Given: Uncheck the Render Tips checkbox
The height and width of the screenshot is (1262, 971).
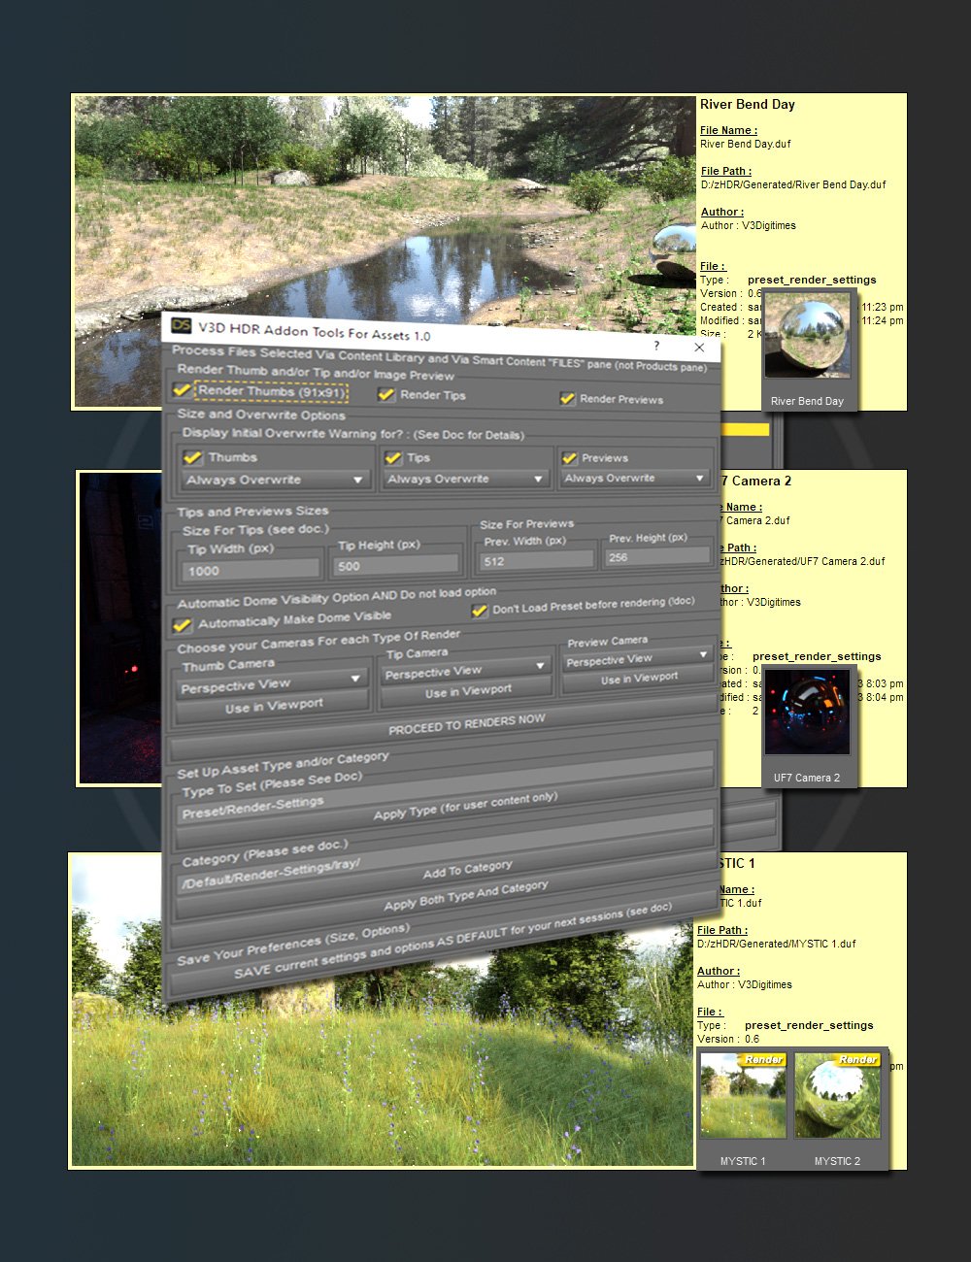Looking at the screenshot, I should 386,394.
